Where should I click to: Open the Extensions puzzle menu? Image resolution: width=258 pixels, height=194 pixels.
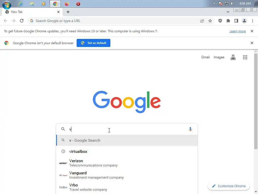click(228, 21)
